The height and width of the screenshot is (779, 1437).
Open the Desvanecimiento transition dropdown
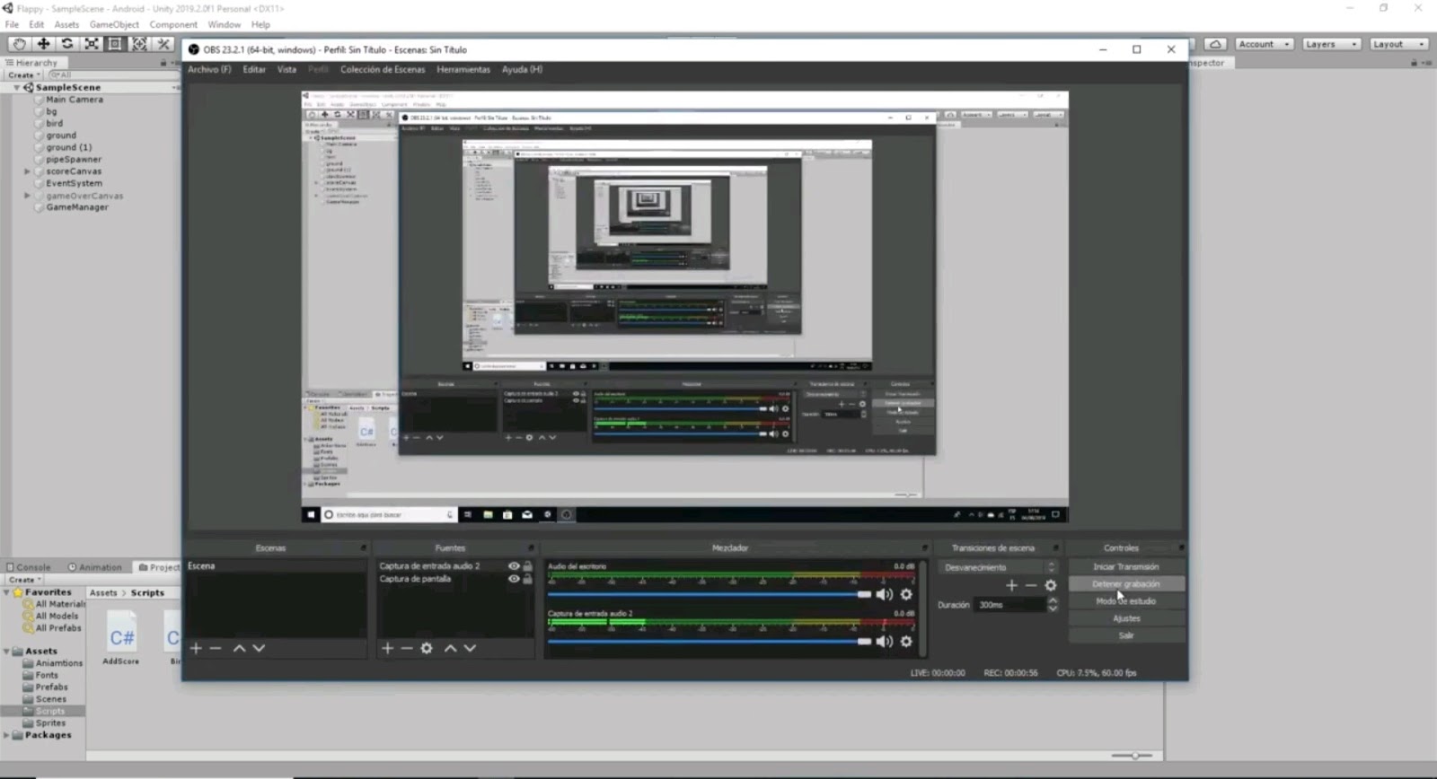(1000, 567)
